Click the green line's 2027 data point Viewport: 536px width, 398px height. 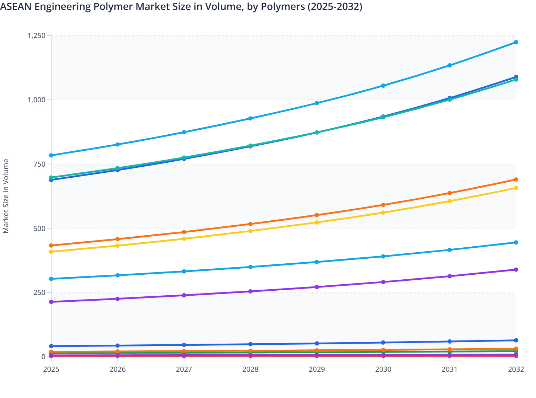pyautogui.click(x=184, y=157)
